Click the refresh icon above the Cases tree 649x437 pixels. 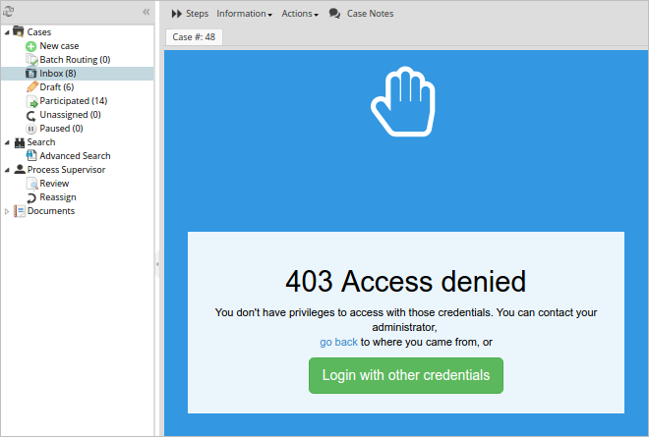tap(10, 12)
